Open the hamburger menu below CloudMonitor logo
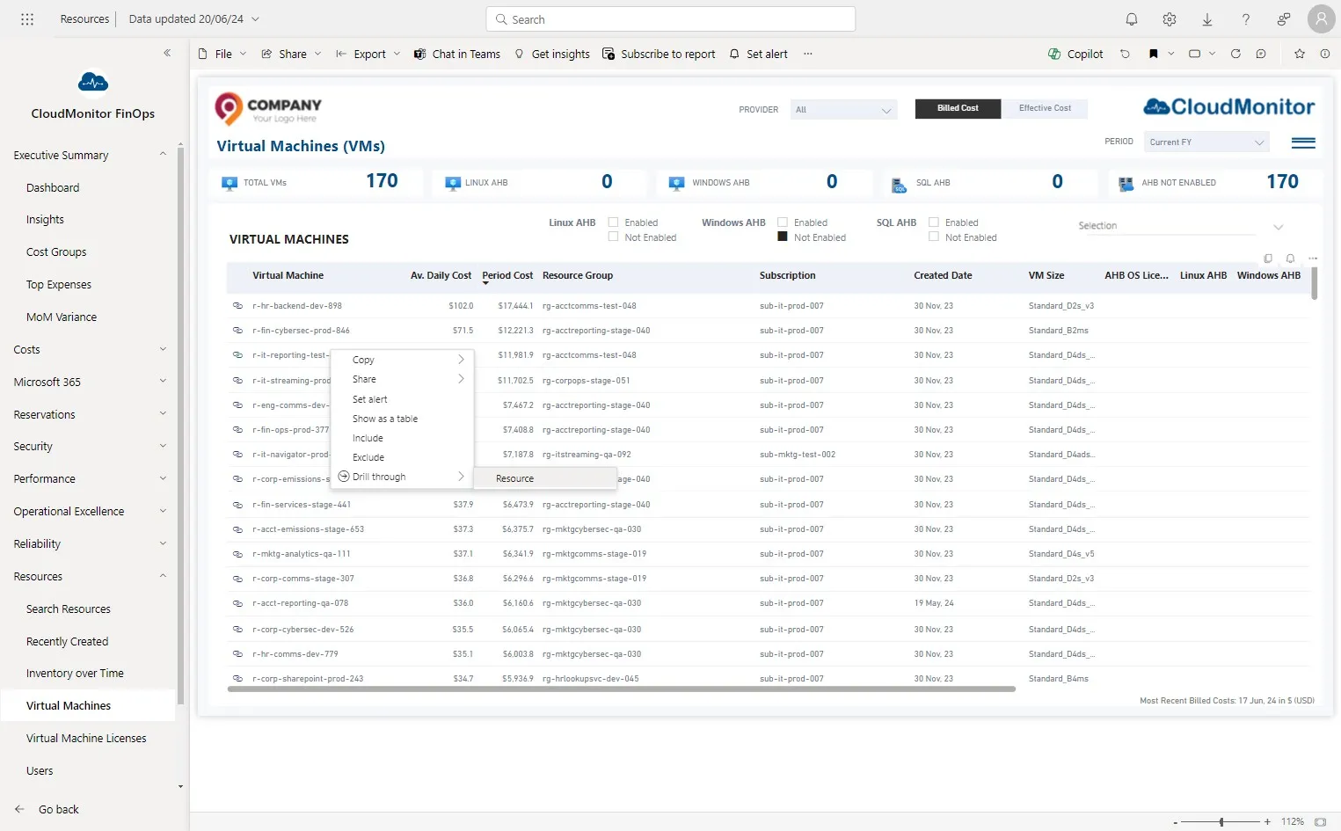 coord(1303,143)
